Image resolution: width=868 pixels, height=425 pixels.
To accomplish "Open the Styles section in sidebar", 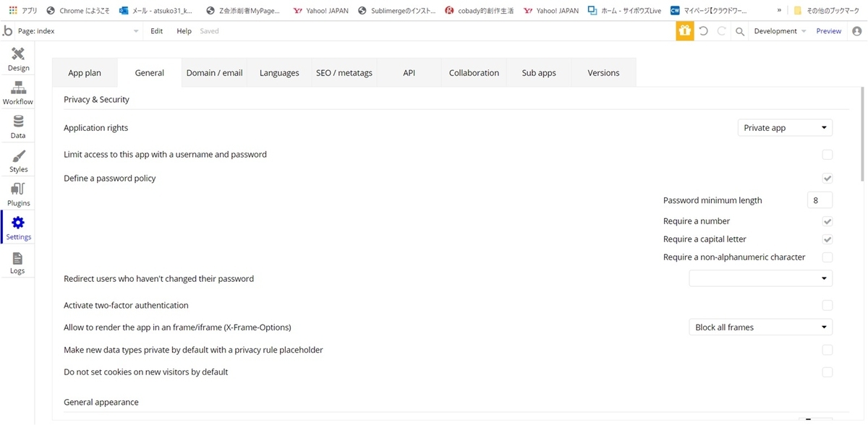I will click(x=18, y=161).
